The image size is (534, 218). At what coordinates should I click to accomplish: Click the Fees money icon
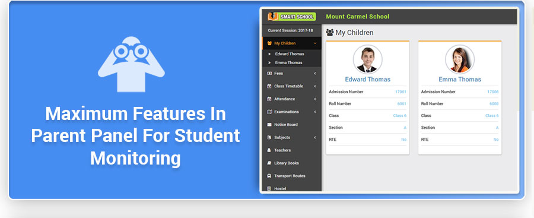[269, 73]
